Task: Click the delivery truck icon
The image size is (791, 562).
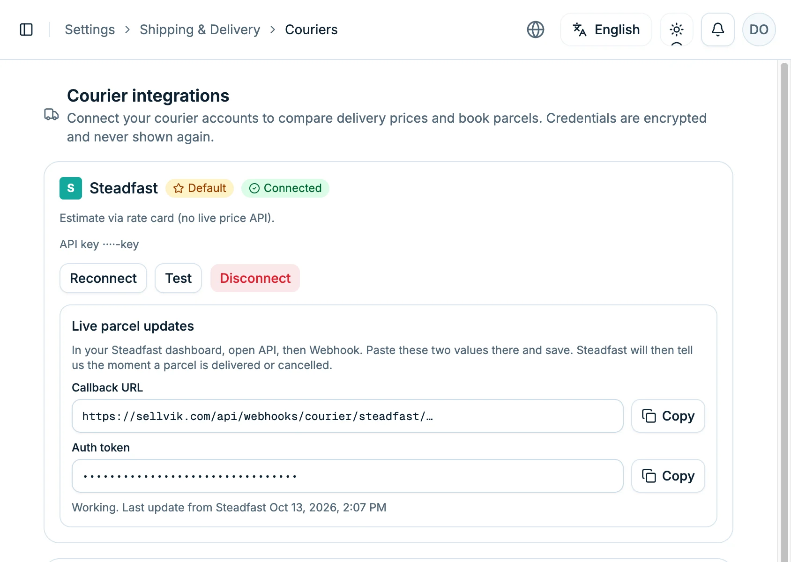Action: coord(52,114)
